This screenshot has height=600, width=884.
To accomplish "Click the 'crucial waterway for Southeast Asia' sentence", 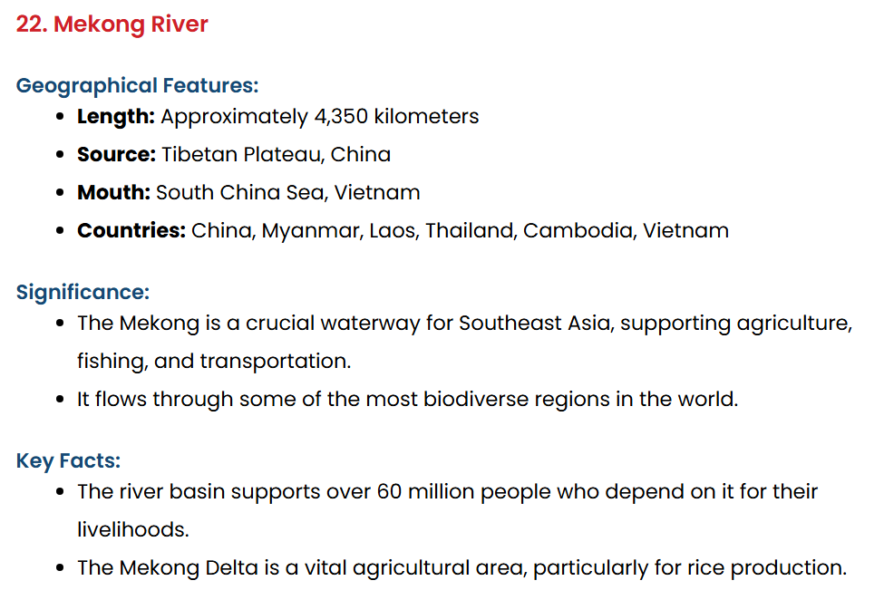I will 464,324.
